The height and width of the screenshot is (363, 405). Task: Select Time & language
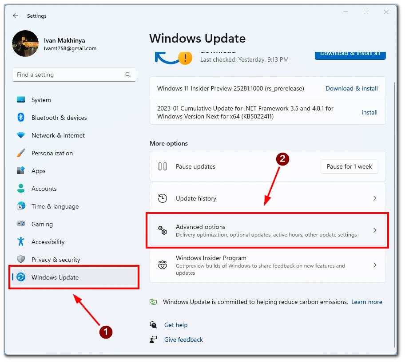[74, 206]
